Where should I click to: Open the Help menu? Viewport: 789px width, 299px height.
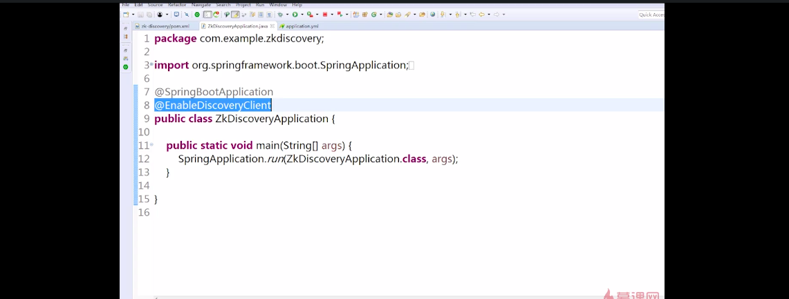(297, 5)
